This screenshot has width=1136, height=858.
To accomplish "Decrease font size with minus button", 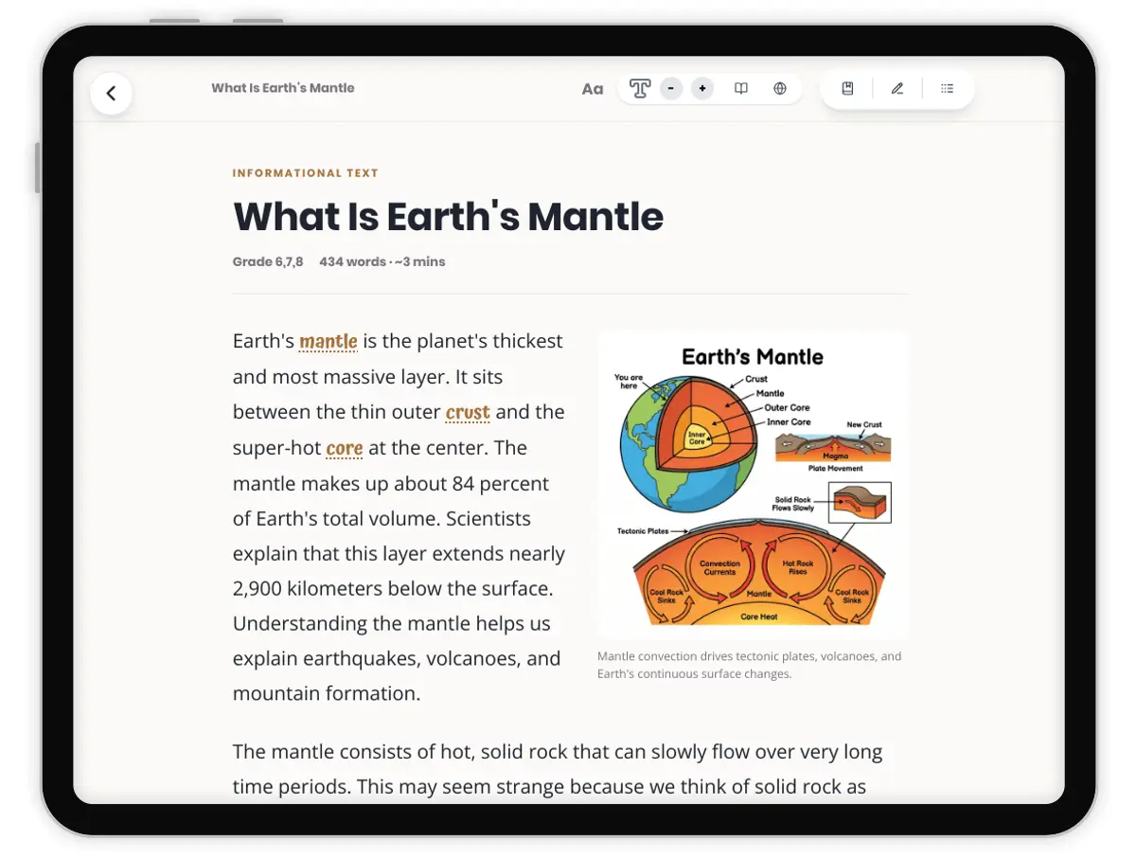I will coord(671,89).
